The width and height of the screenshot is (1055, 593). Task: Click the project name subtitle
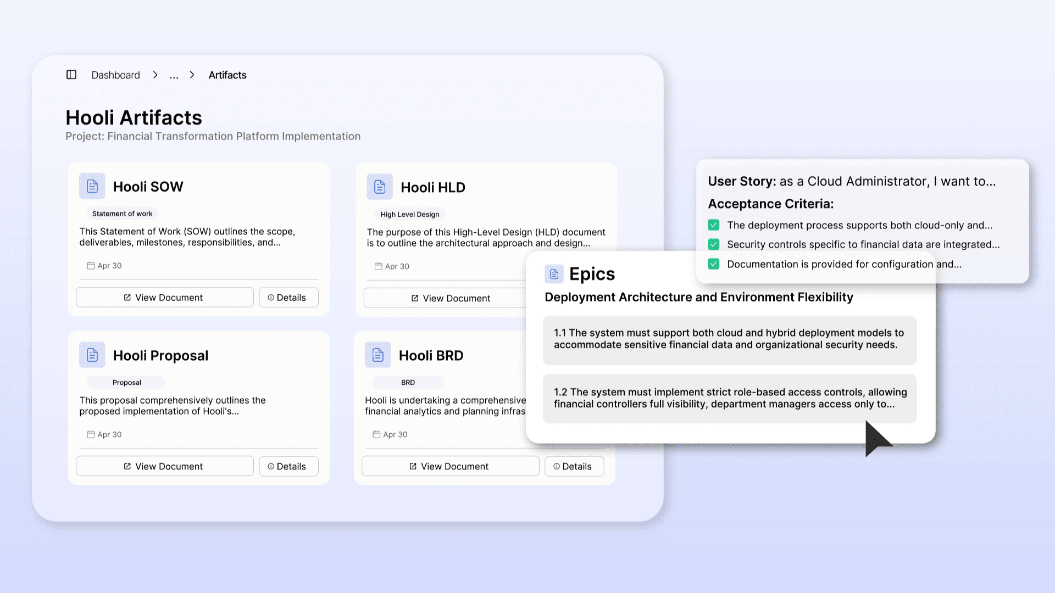click(x=213, y=136)
